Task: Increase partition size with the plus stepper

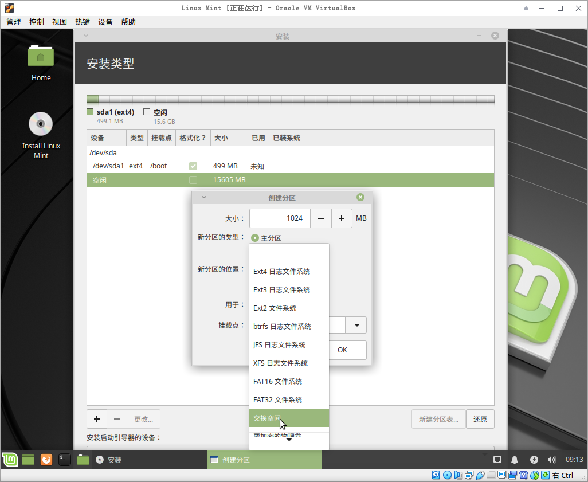Action: coord(342,218)
